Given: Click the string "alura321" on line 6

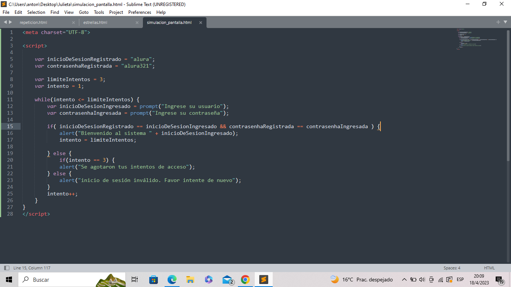Looking at the screenshot, I should coord(137,66).
